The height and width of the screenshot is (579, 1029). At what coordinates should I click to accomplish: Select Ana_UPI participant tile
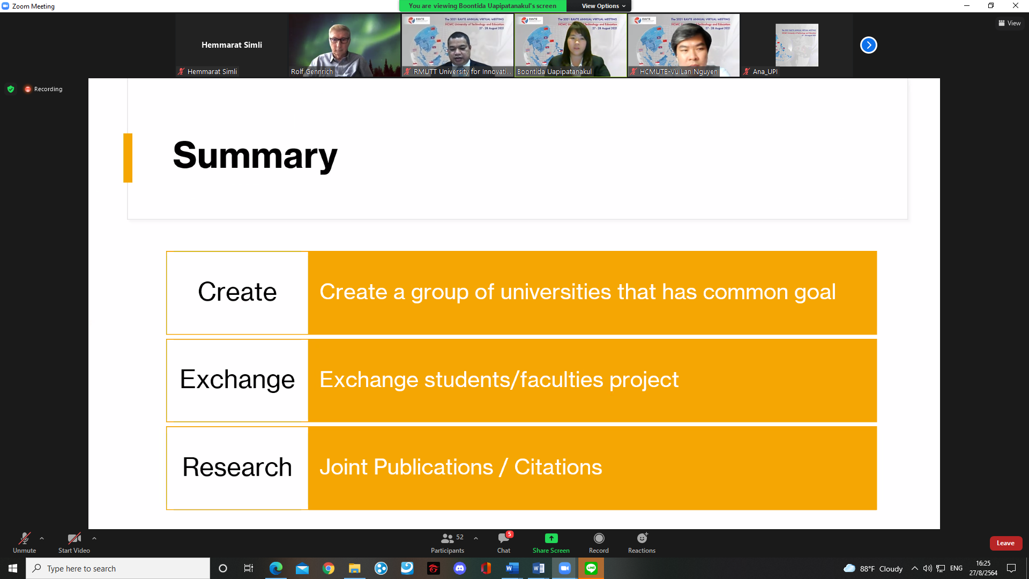pos(797,45)
